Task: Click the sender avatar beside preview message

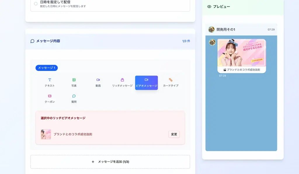Action: (x=212, y=42)
